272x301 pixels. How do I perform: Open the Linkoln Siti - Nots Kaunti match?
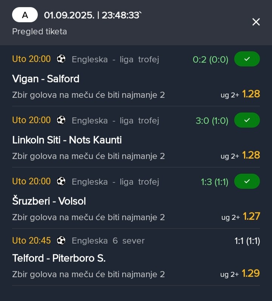[67, 140]
